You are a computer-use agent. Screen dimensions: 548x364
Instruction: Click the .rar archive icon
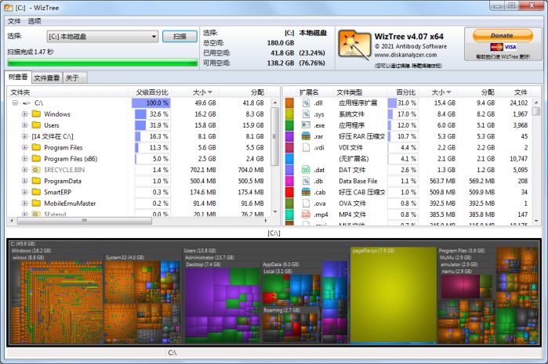point(307,136)
